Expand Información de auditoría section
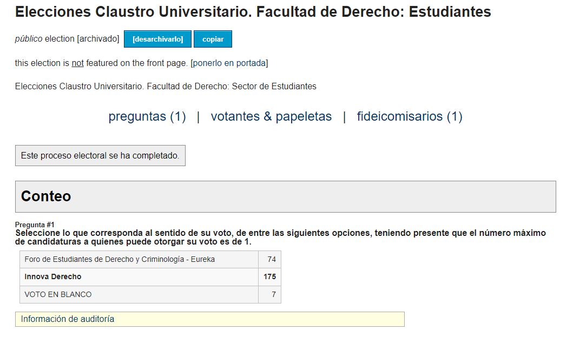 (x=210, y=319)
